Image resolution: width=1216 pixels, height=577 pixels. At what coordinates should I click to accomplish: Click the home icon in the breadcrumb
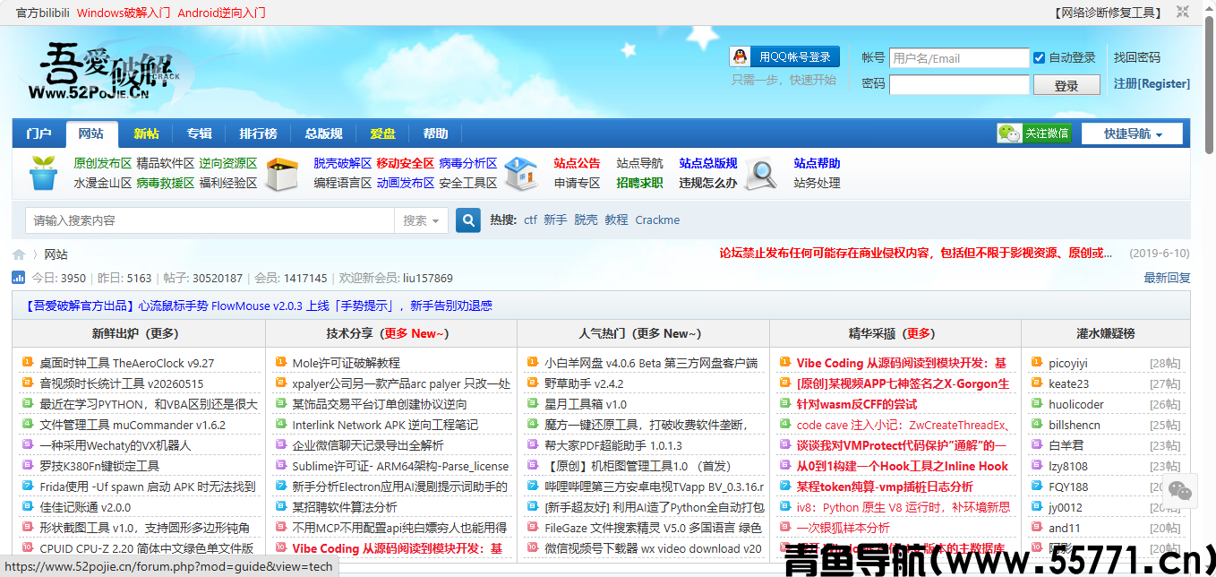click(19, 254)
